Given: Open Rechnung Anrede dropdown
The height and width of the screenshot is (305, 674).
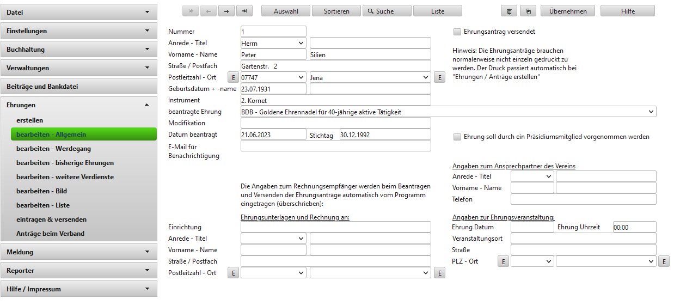Looking at the screenshot, I should (x=273, y=239).
